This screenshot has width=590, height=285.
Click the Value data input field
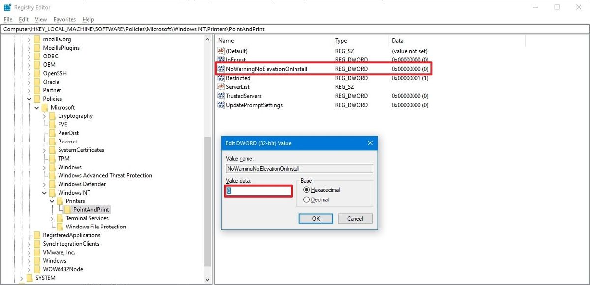point(259,191)
